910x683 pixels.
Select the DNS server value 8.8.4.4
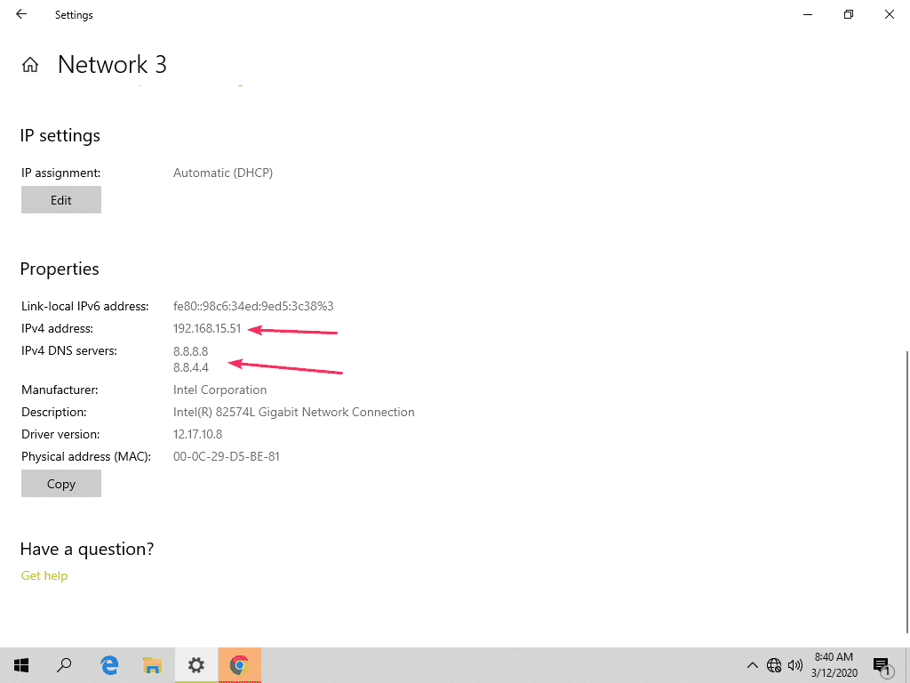(190, 367)
